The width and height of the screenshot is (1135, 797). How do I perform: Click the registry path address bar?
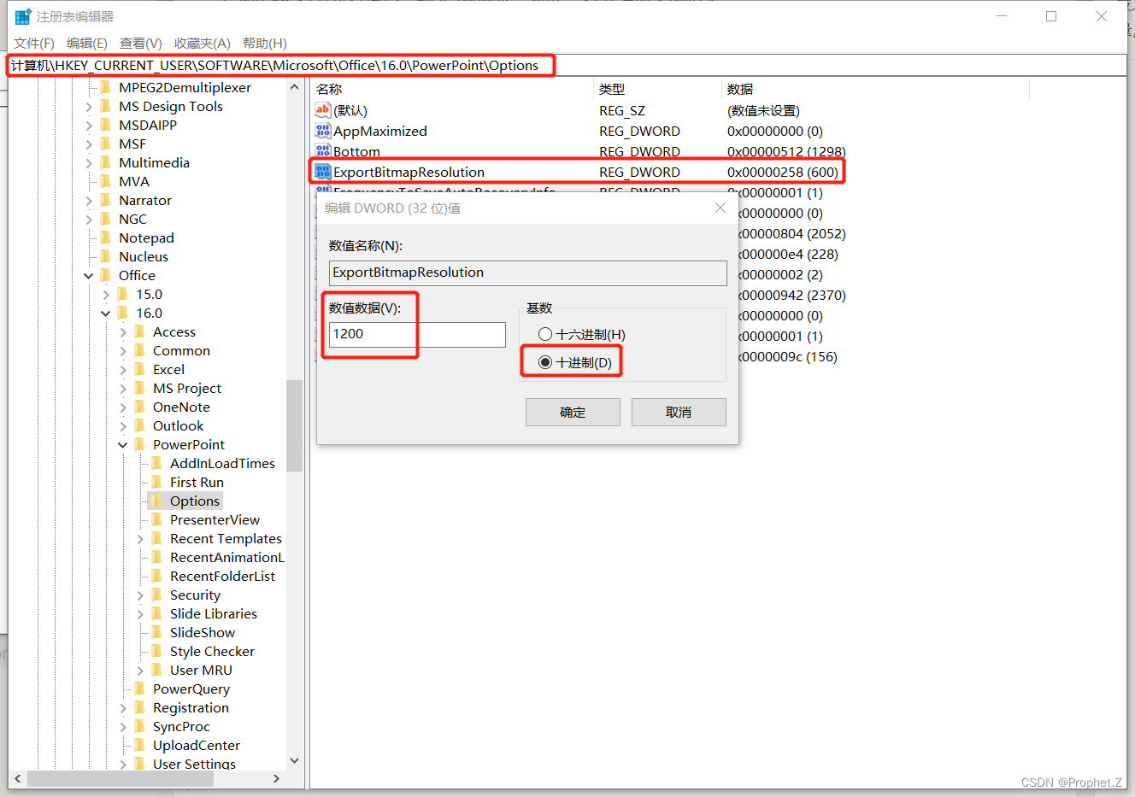click(567, 65)
